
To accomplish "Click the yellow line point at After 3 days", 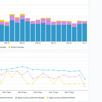I will tap(7, 71).
